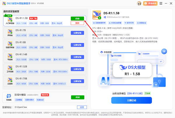Viewport: 175px width, 118px height.
Task: Click the 断网可用 feature tag
Action: 129,23
